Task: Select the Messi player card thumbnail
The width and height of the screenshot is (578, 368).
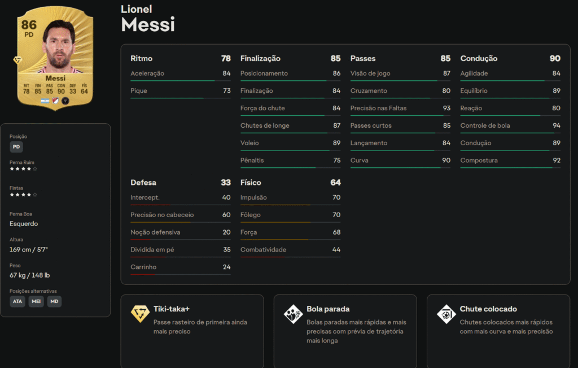Action: tap(56, 57)
